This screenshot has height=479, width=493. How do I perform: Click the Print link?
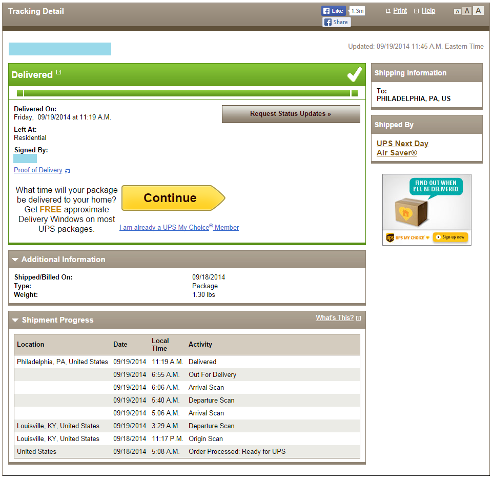(400, 11)
